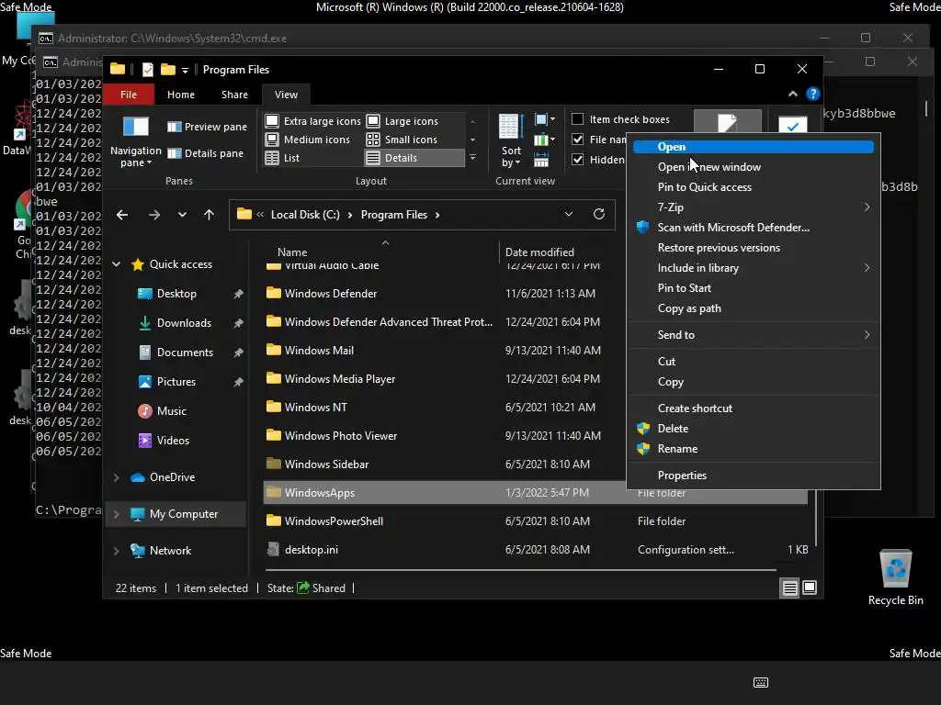The image size is (941, 705).
Task: Switch to large thumbnails view in status bar
Action: tap(810, 587)
